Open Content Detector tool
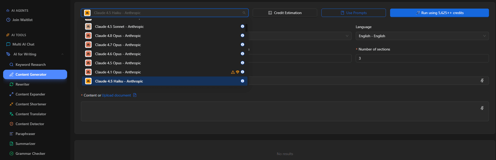 click(30, 124)
